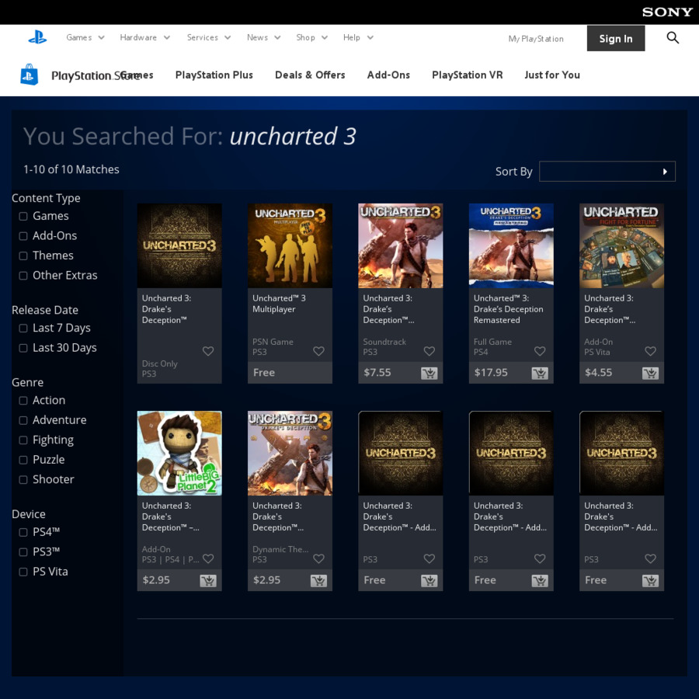Viewport: 699px width, 699px height.
Task: Check the PS Vita device filter
Action: pos(23,572)
